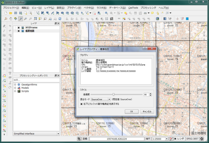Viewport: 209px width, 143px height.
Task: Click the Refresh map icon
Action: coord(60,19)
